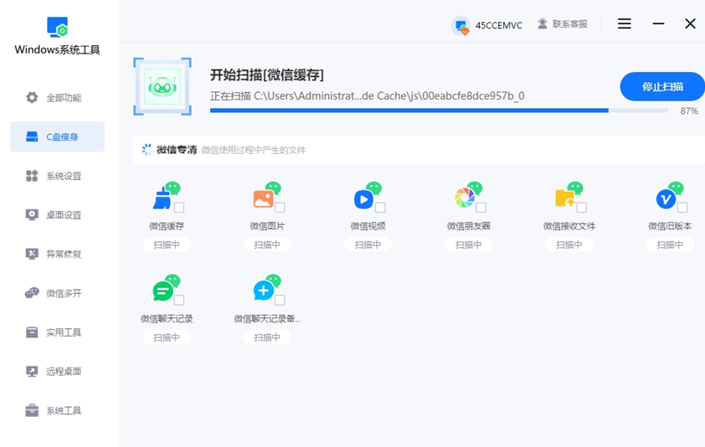The width and height of the screenshot is (705, 447).
Task: Open the 远程桌面 sidebar entry
Action: (58, 372)
